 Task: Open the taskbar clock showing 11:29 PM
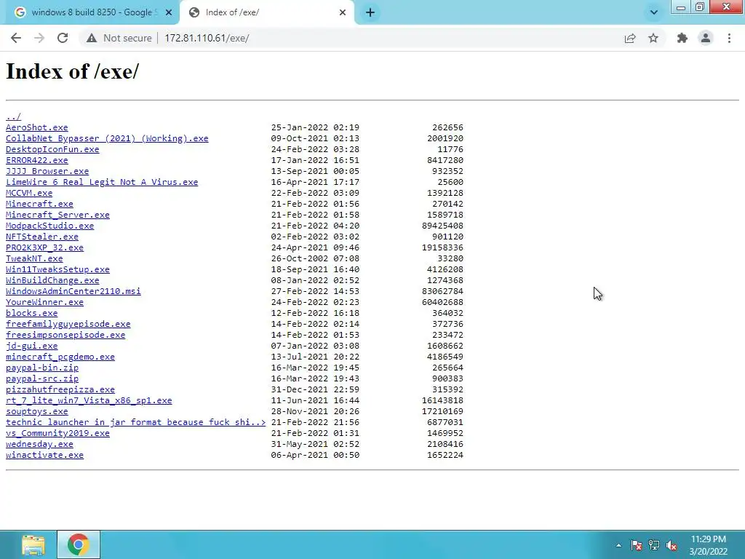click(x=708, y=545)
